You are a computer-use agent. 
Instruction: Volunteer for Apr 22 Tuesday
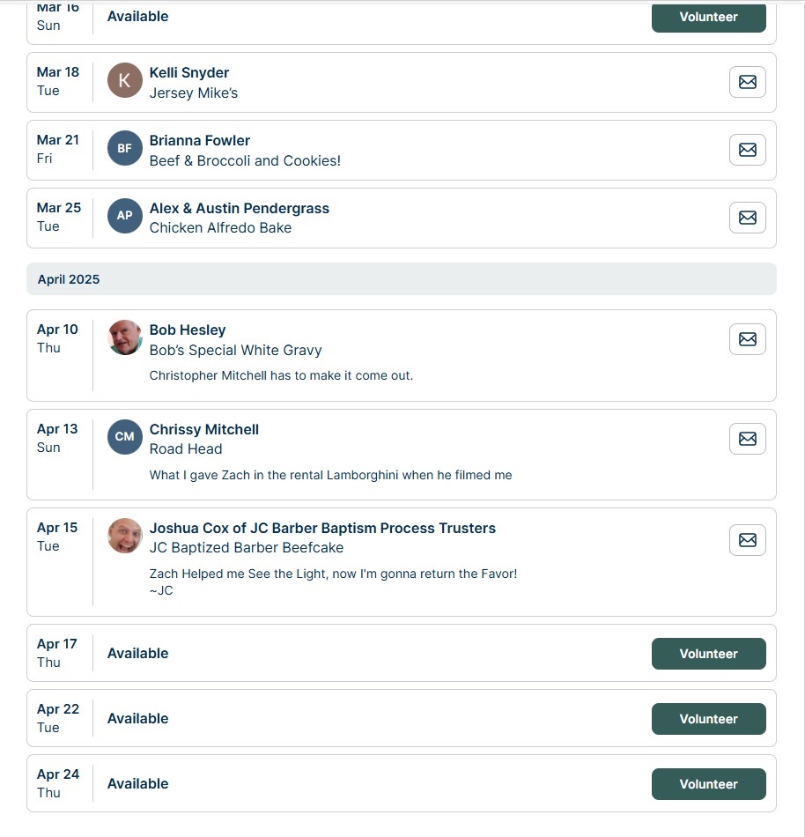pyautogui.click(x=708, y=718)
